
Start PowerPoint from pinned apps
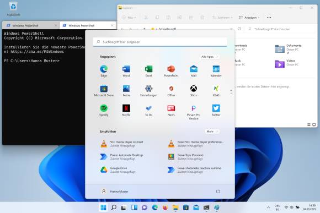pos(171,71)
